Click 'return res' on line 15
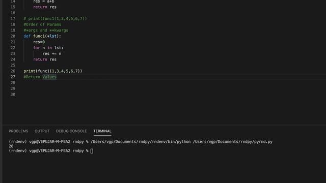Viewport: 326px width, 183px height. pos(45,7)
